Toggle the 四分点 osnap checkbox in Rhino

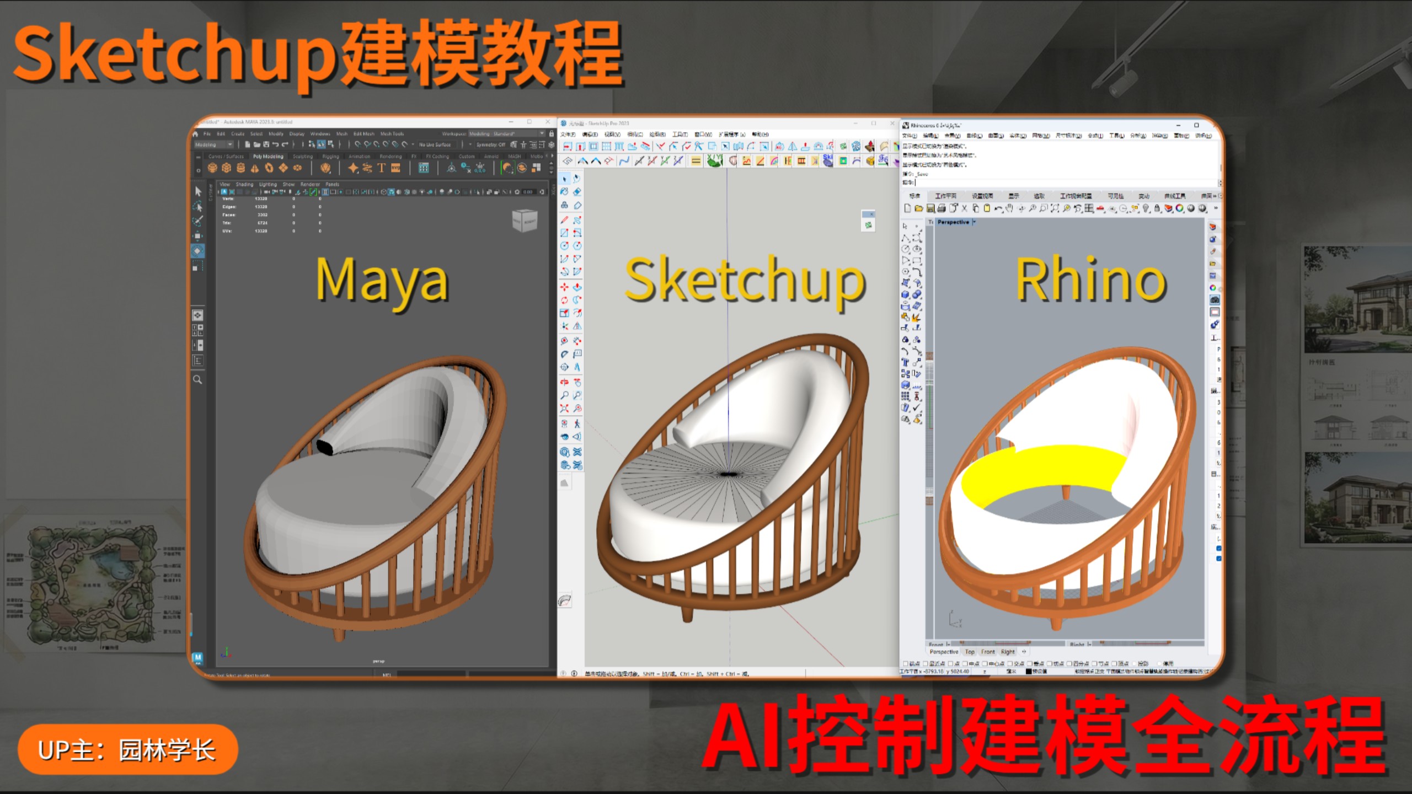1071,663
